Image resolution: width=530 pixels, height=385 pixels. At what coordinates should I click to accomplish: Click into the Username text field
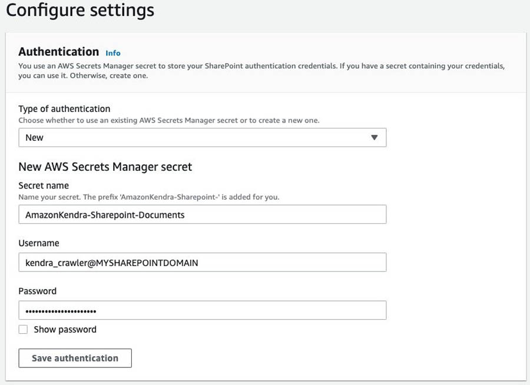pyautogui.click(x=202, y=263)
